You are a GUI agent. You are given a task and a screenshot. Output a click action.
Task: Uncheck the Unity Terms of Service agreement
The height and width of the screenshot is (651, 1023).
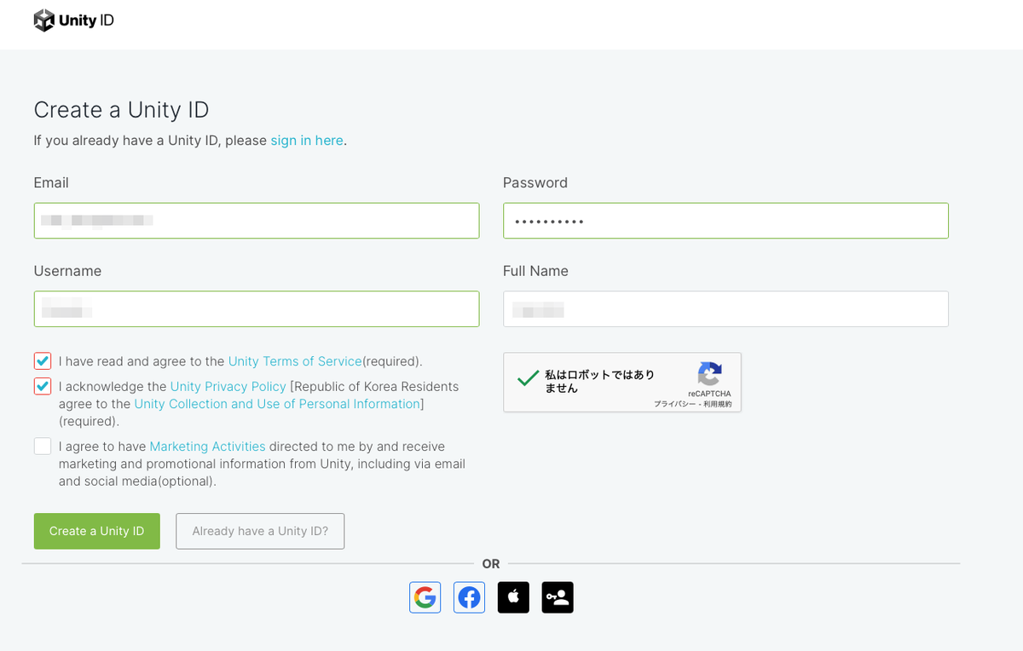point(43,361)
